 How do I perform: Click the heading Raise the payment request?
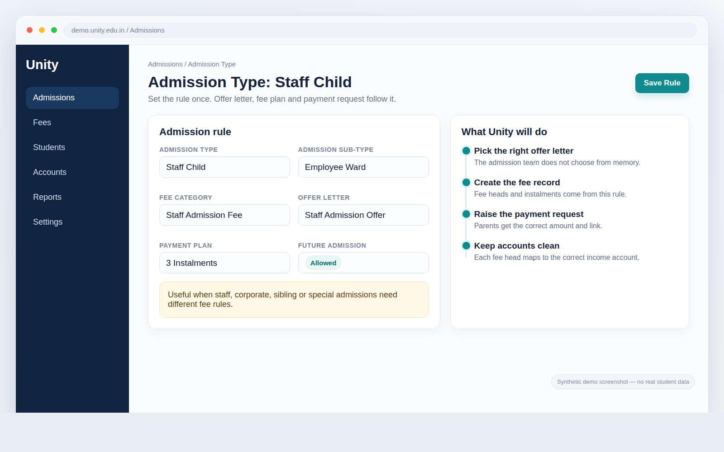[529, 214]
